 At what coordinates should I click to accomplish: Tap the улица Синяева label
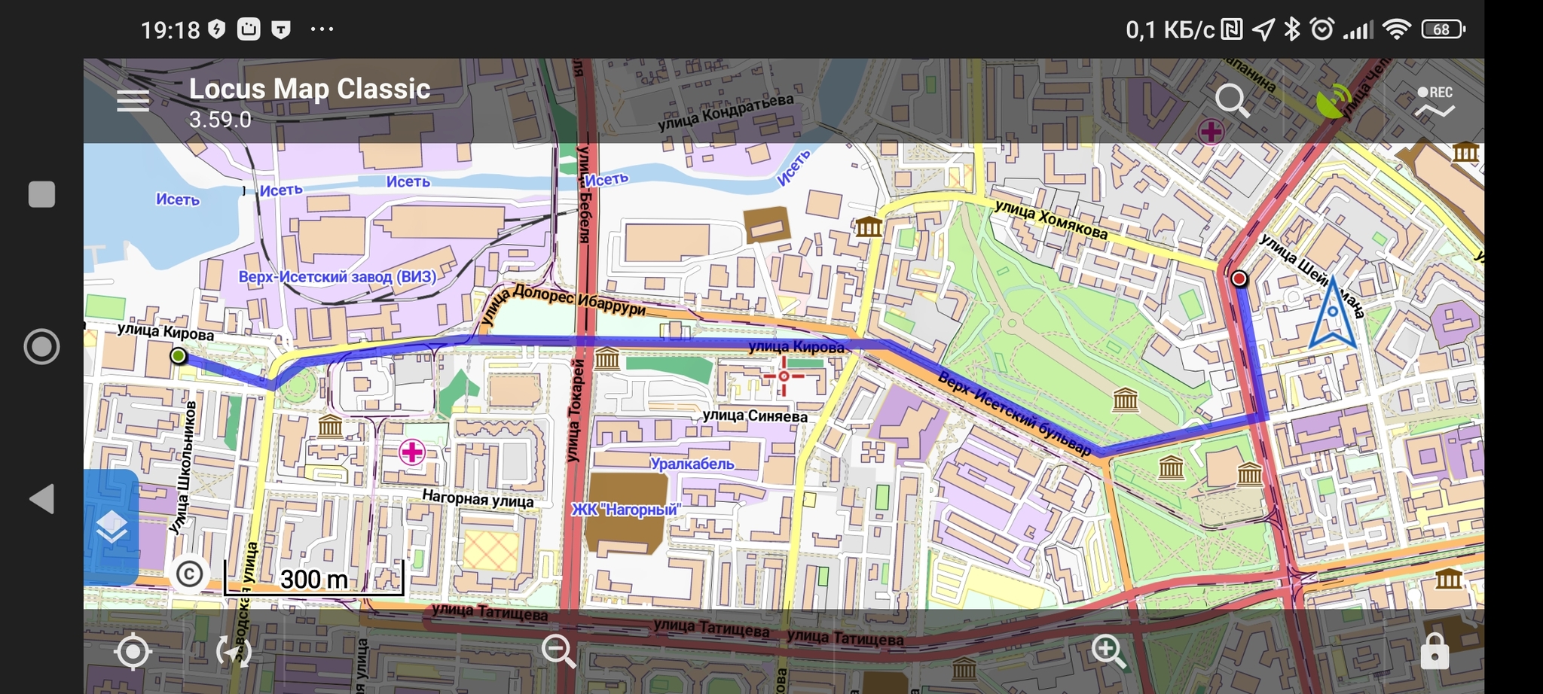point(755,415)
